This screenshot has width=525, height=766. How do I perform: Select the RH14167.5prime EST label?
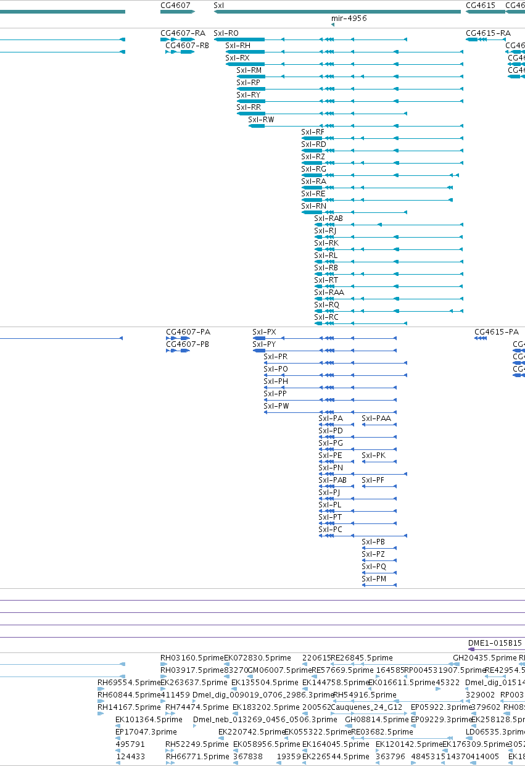pyautogui.click(x=129, y=707)
